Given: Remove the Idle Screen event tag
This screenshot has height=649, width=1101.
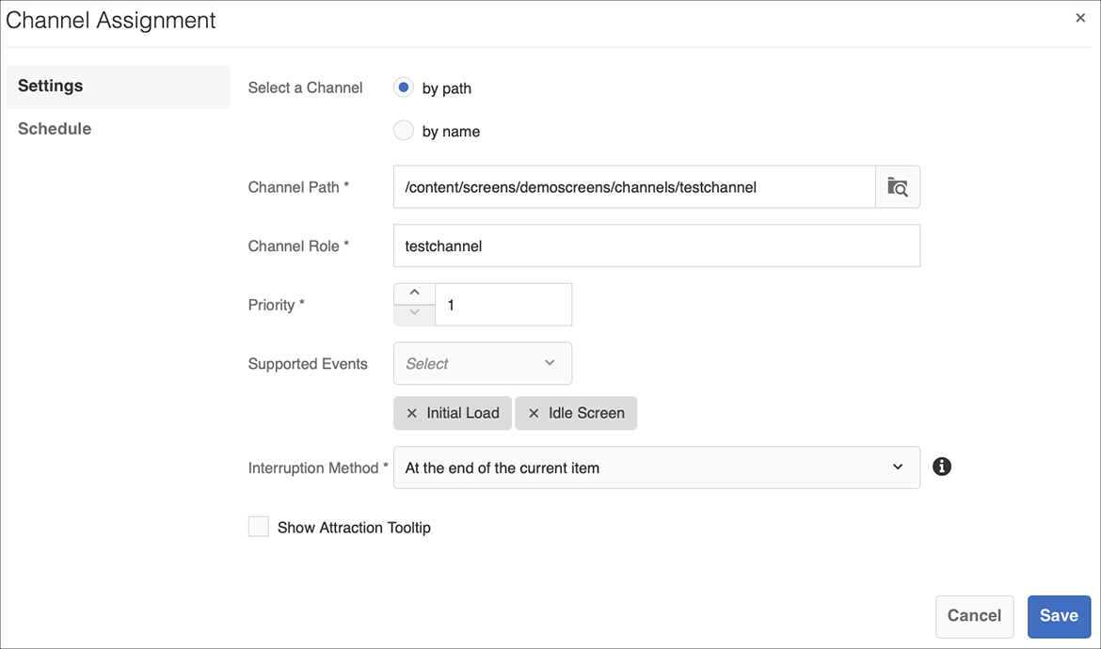Looking at the screenshot, I should coord(534,413).
